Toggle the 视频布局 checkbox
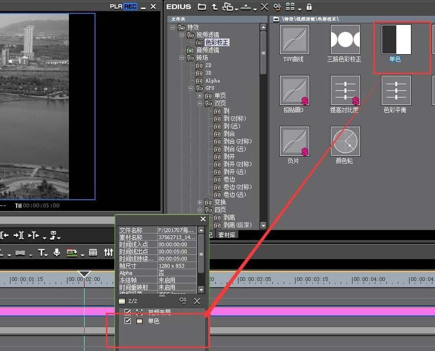Image resolution: width=435 pixels, height=351 pixels. (x=128, y=312)
